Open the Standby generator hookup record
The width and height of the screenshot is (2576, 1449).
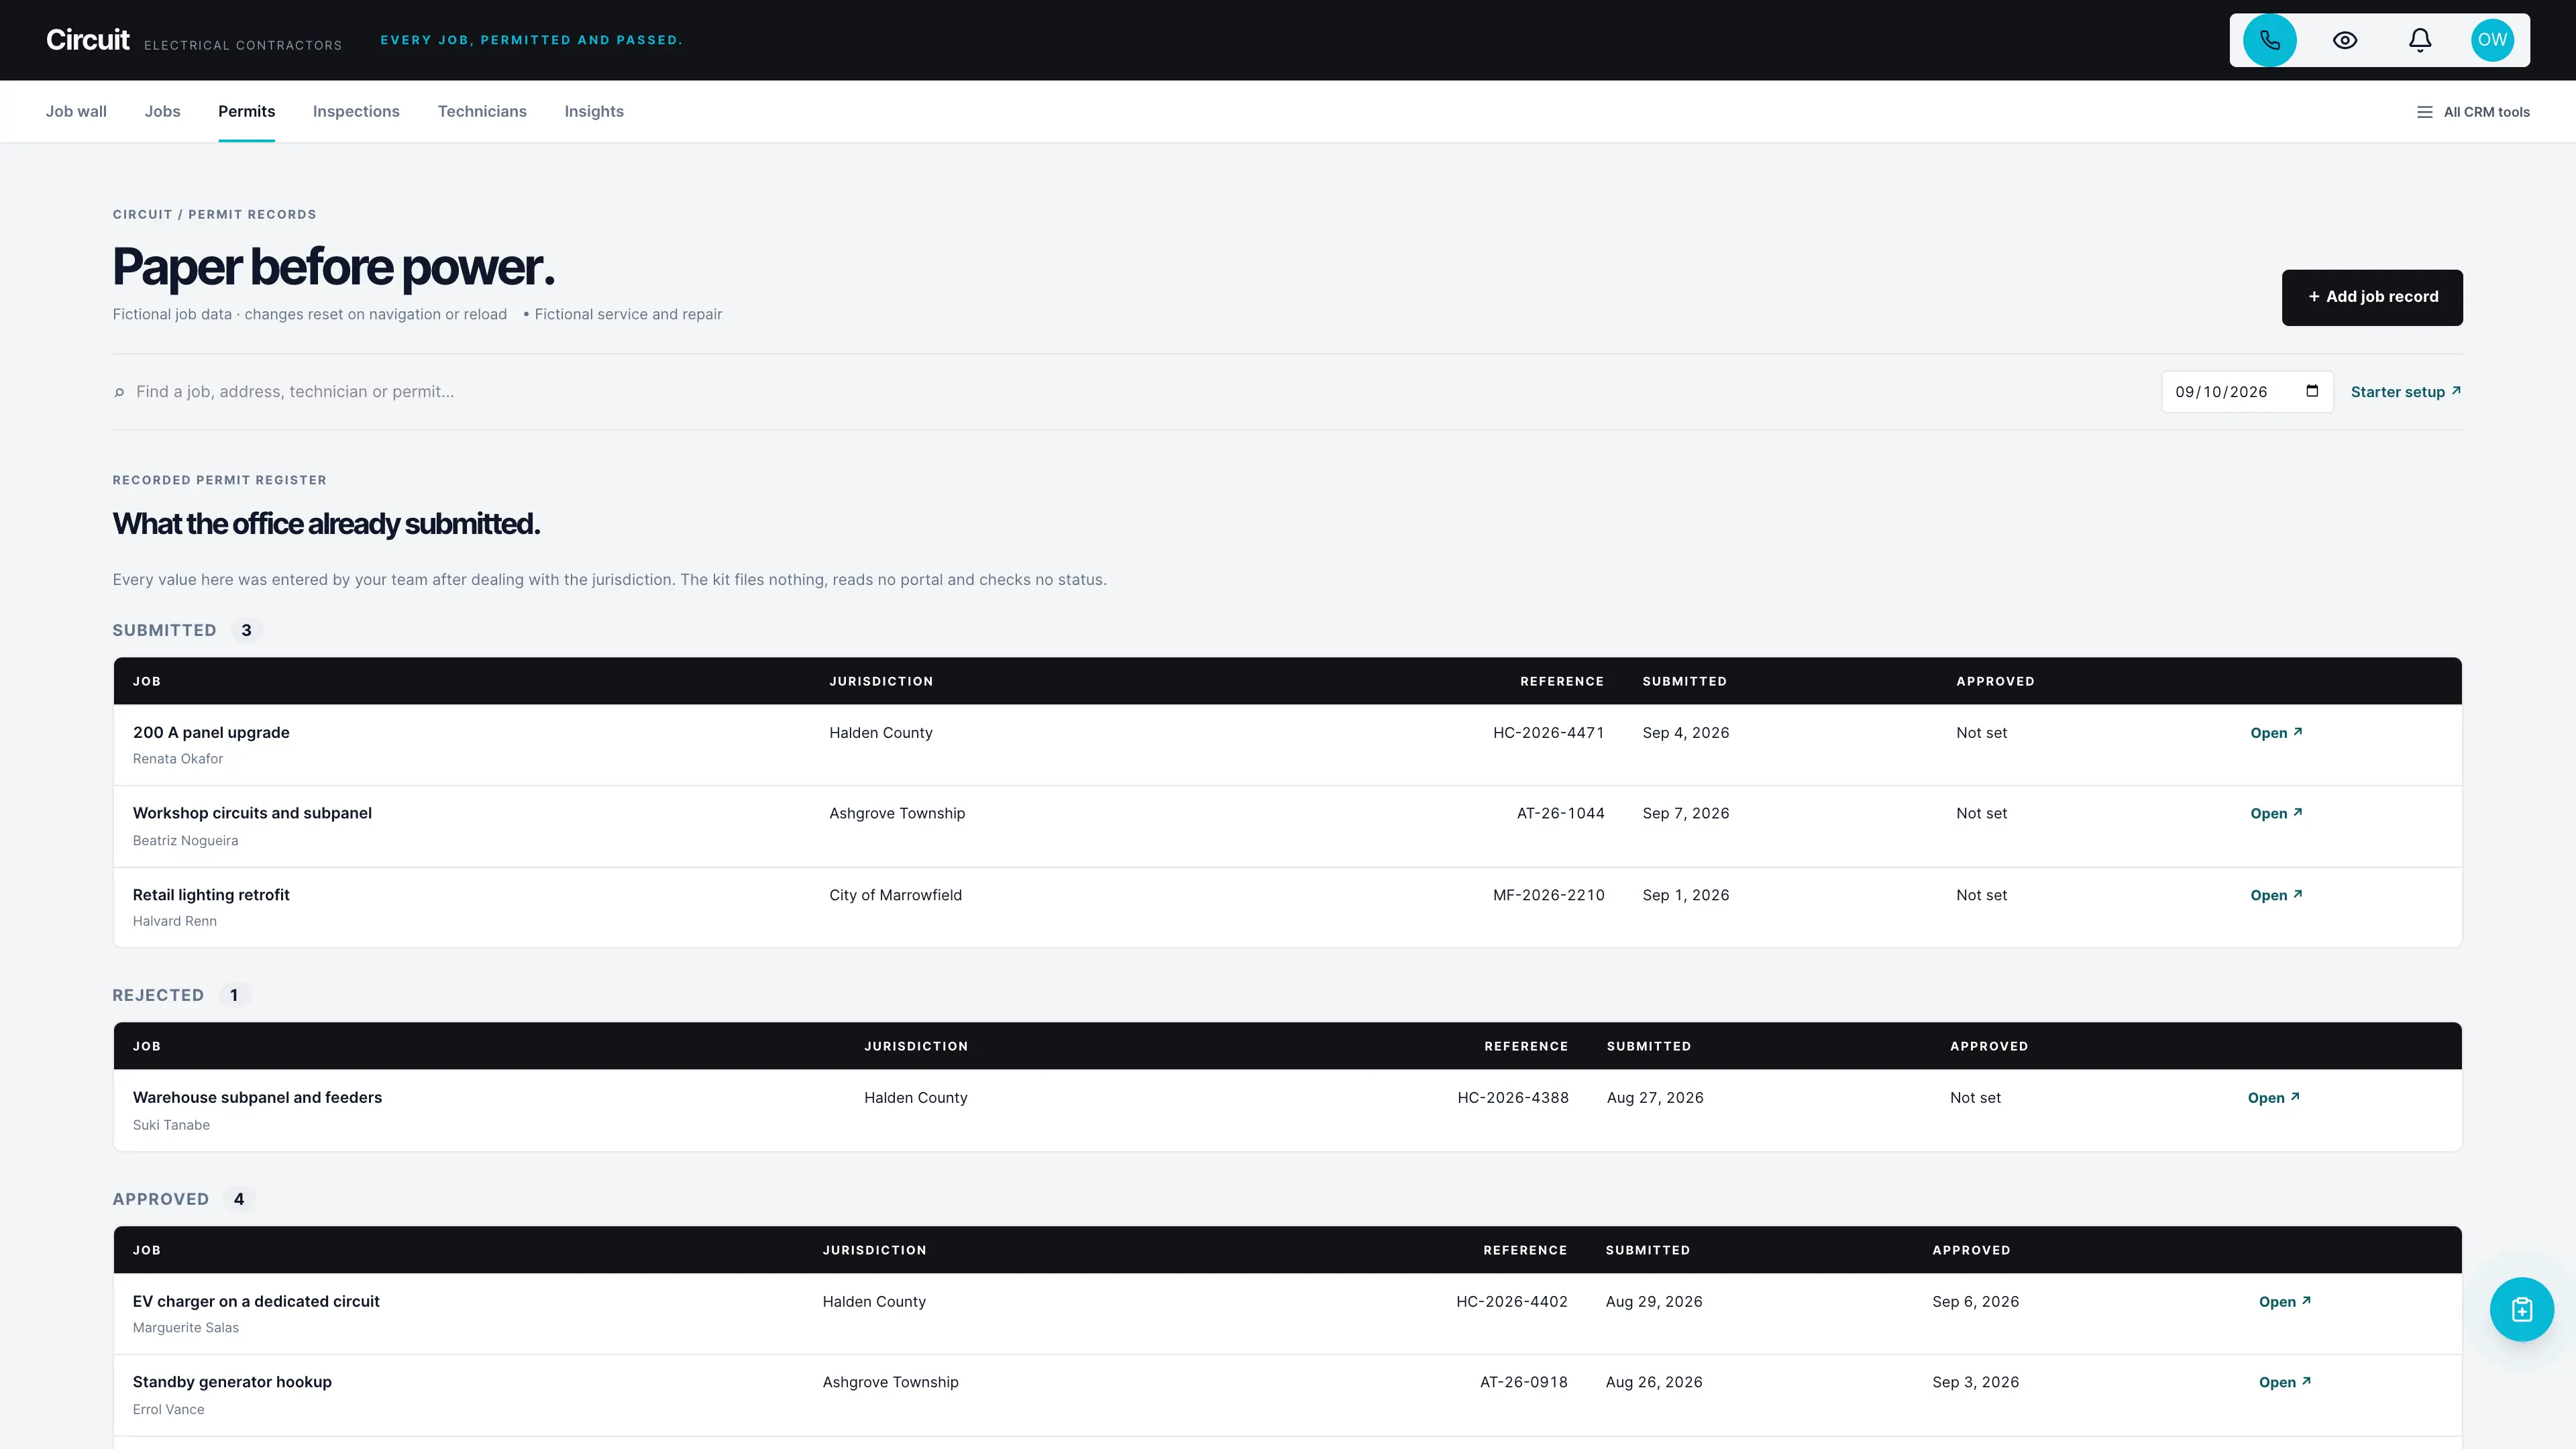click(2285, 1382)
